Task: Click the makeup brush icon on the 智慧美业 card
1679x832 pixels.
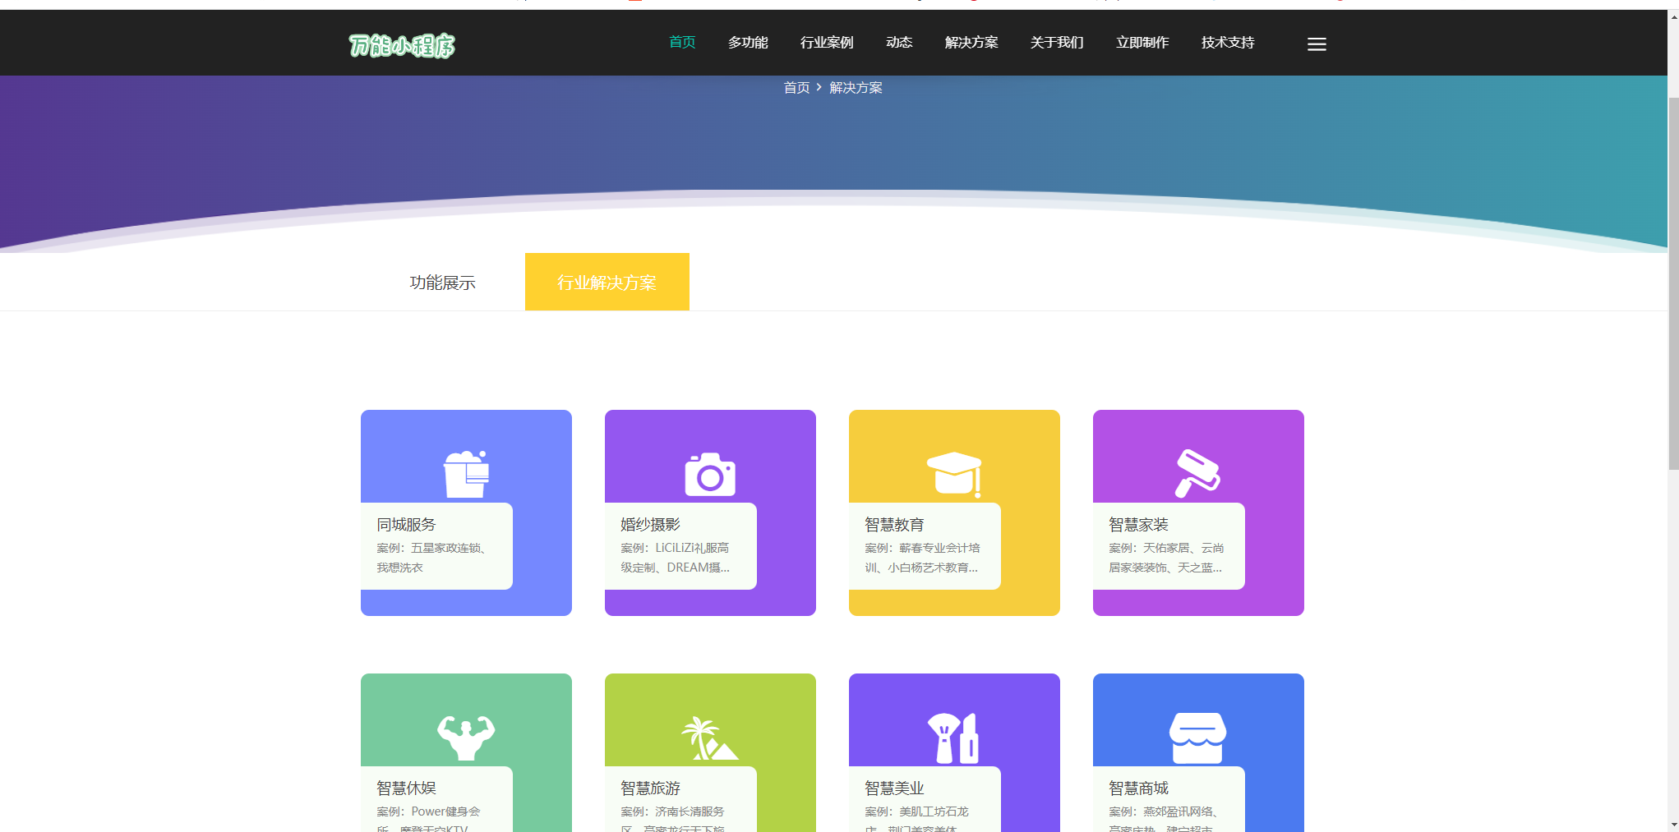Action: pos(953,738)
